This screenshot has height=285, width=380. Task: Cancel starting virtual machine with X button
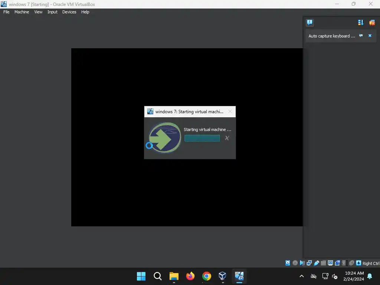point(227,138)
